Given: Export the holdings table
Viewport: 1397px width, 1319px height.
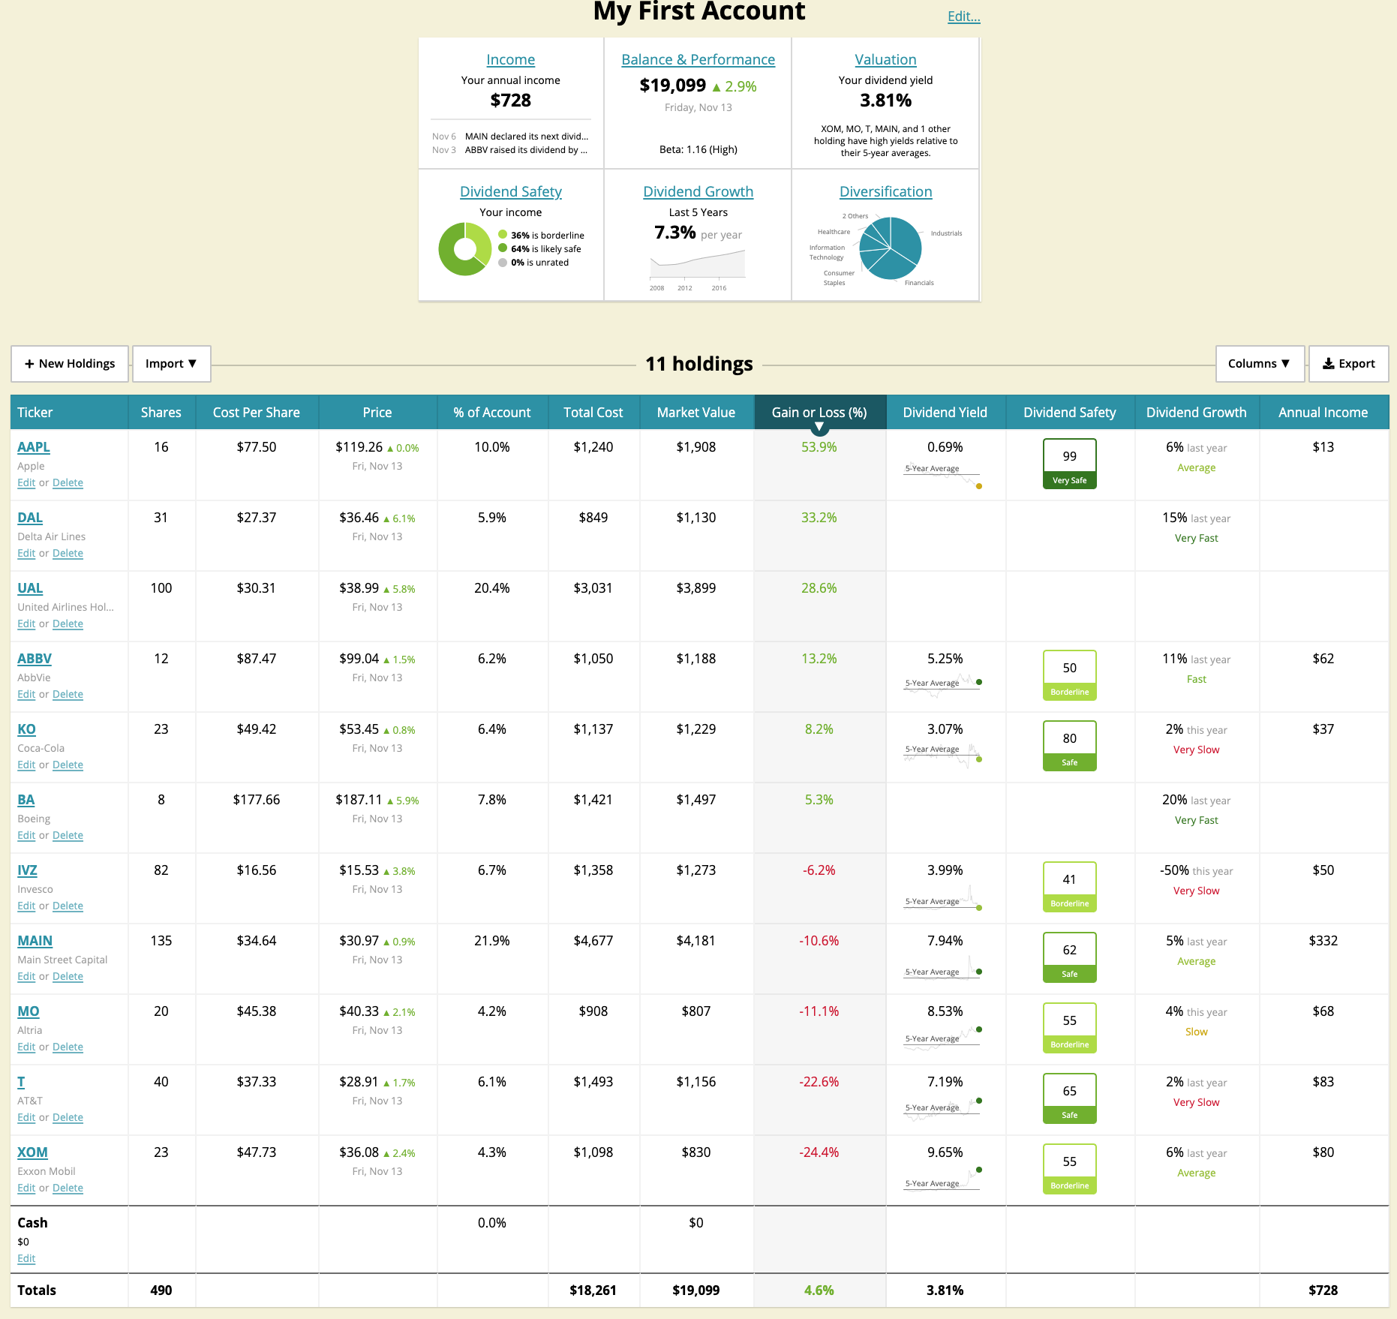Looking at the screenshot, I should pyautogui.click(x=1349, y=364).
